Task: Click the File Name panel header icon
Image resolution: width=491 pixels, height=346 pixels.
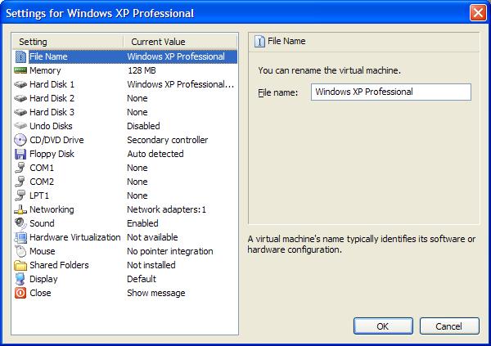Action: click(259, 41)
